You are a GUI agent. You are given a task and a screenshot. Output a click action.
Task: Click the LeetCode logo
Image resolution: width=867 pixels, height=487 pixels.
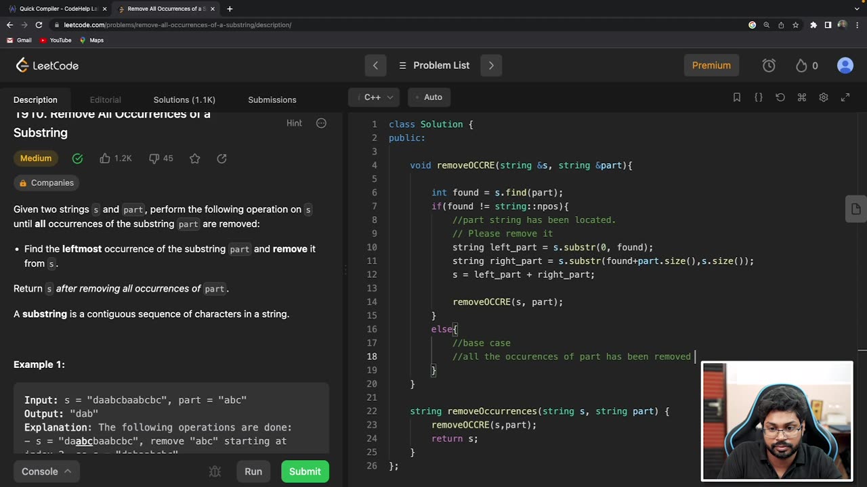[x=47, y=66]
